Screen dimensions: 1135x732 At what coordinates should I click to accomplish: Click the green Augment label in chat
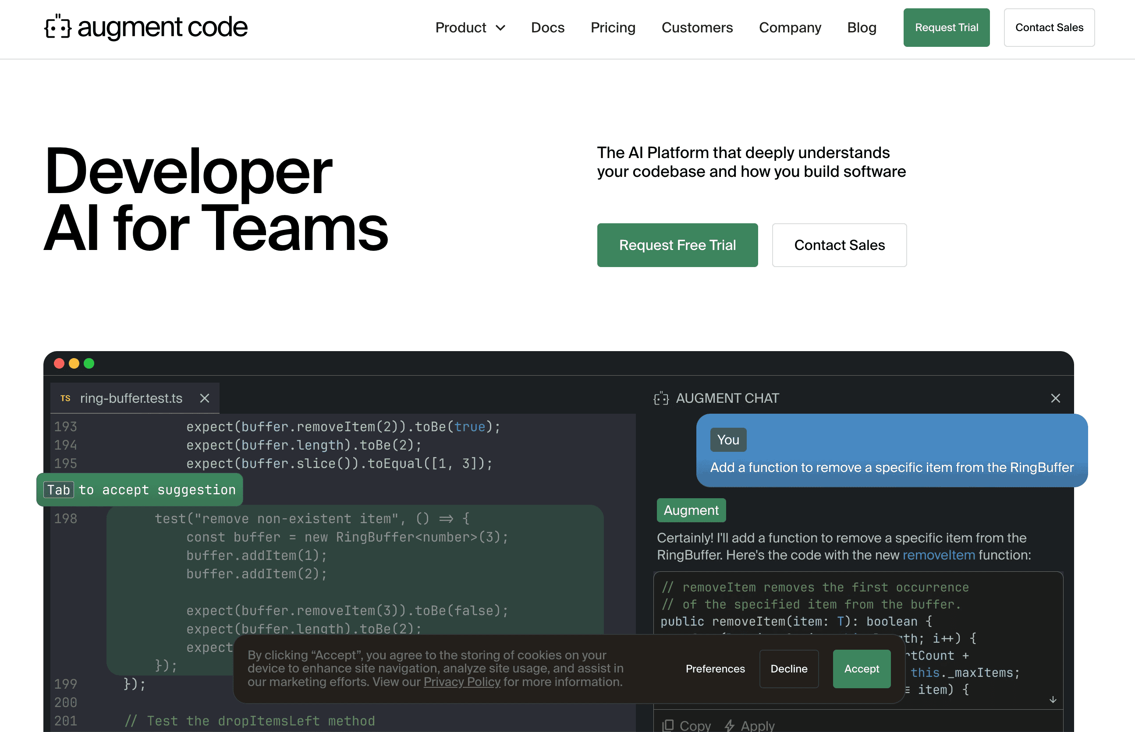(x=691, y=510)
